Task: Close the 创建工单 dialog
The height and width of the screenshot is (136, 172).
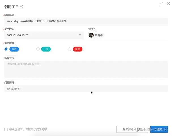Action: click(169, 3)
